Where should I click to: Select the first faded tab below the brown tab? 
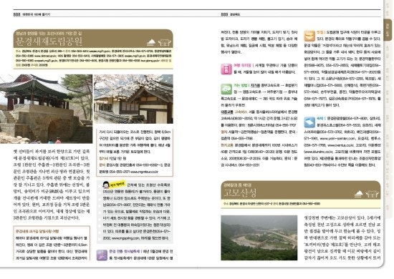pos(388,52)
